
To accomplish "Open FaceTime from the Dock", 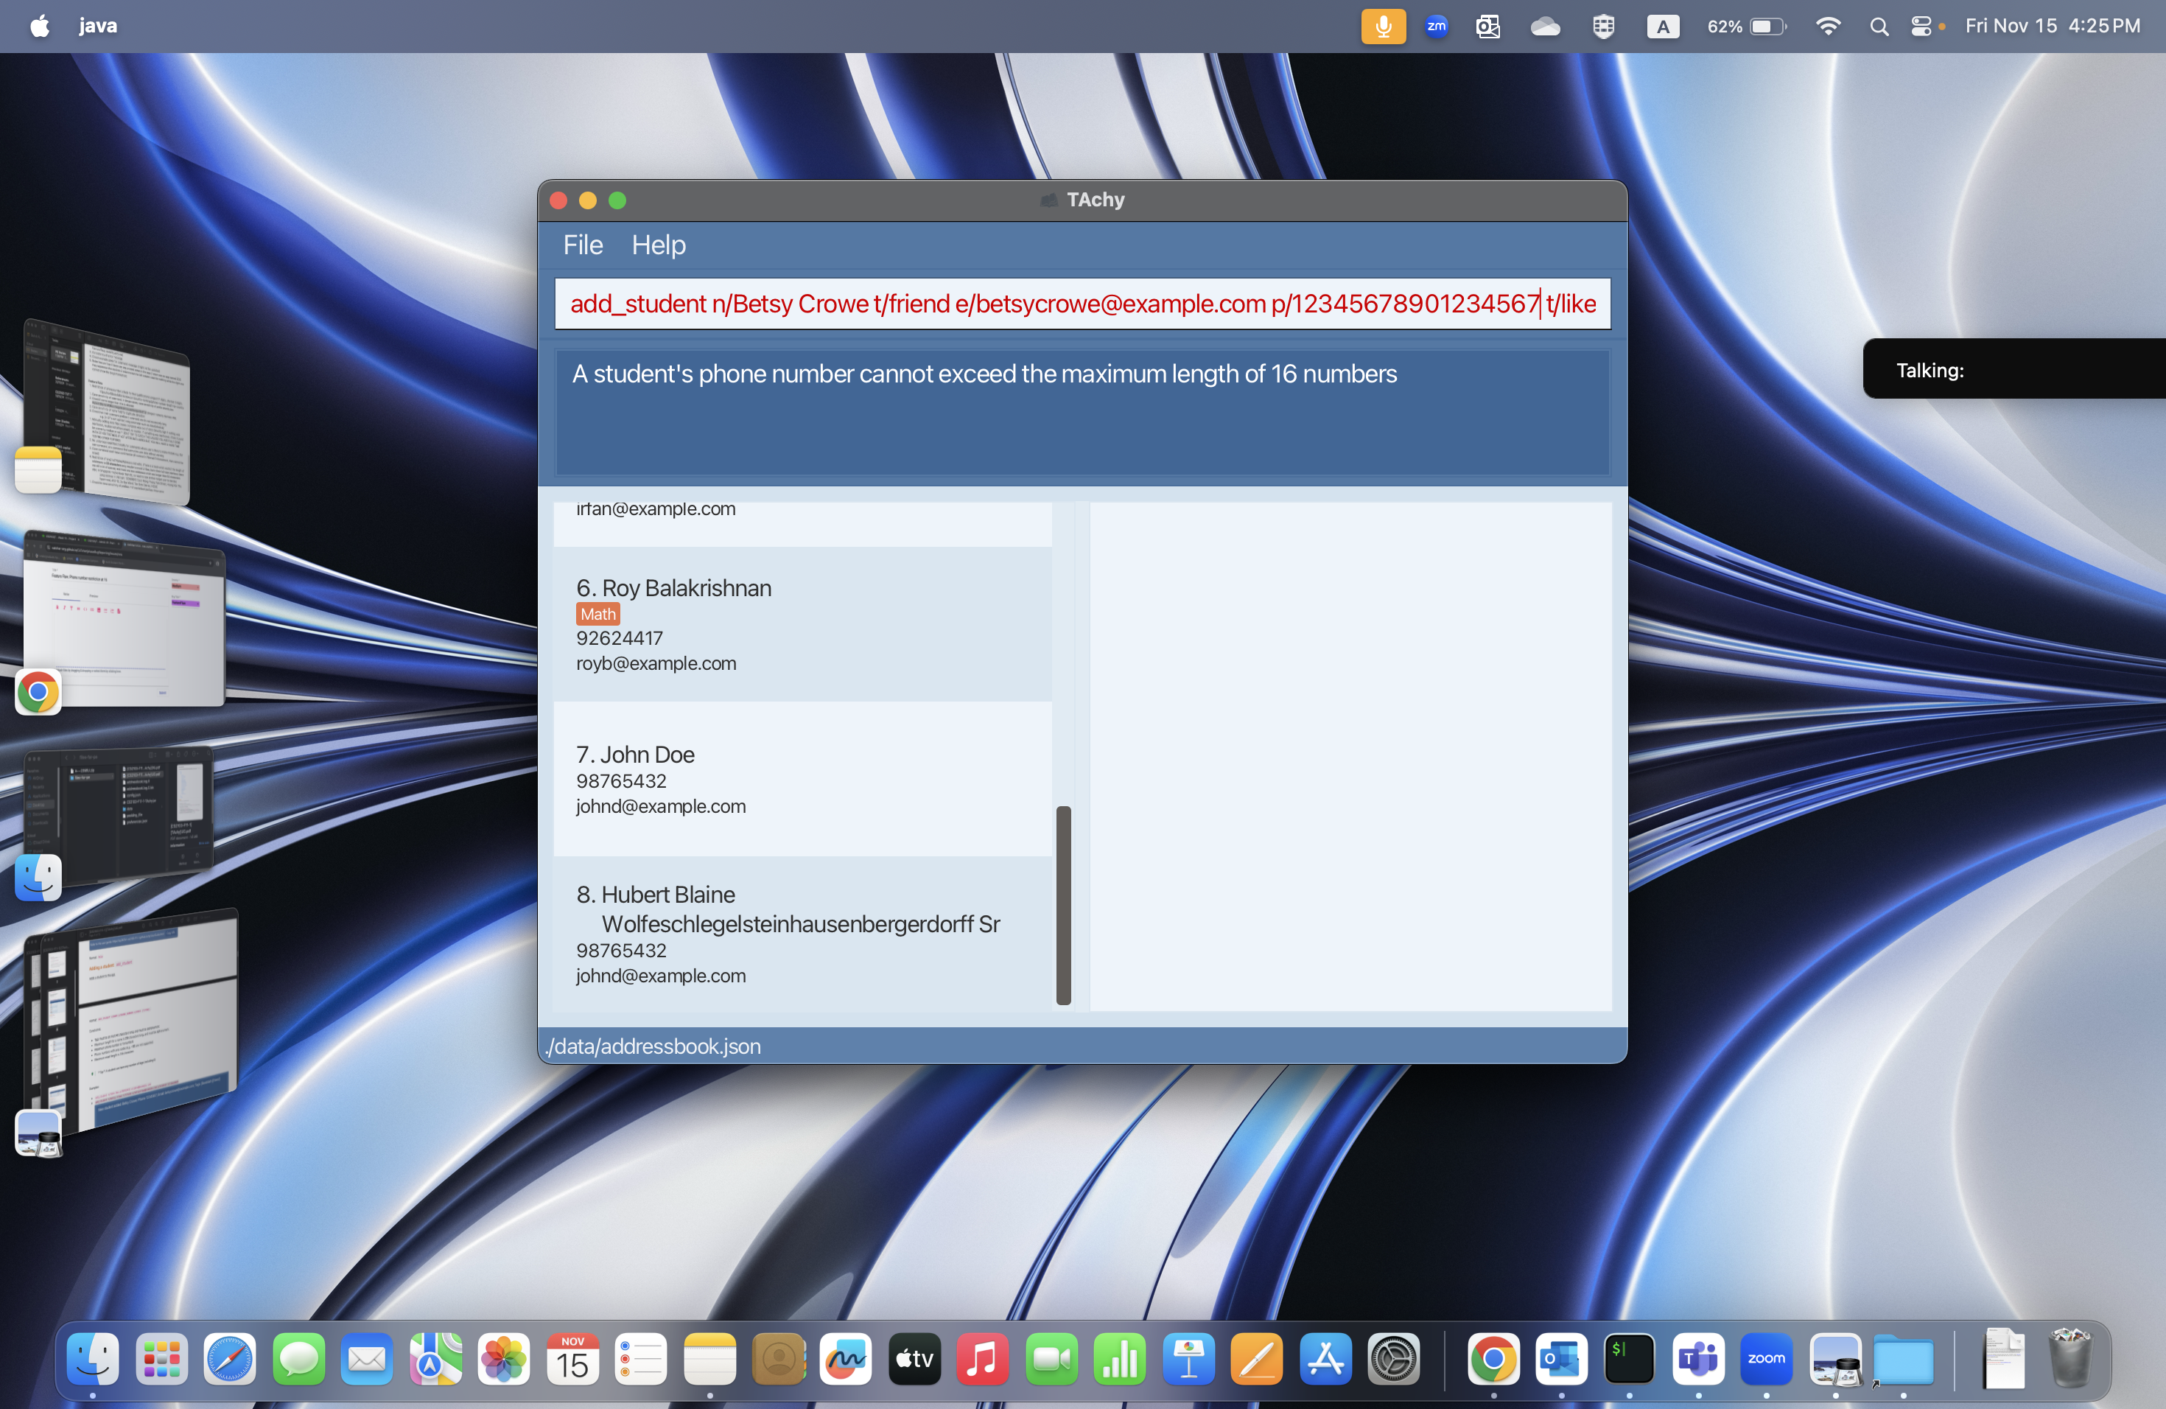I will pyautogui.click(x=1052, y=1359).
